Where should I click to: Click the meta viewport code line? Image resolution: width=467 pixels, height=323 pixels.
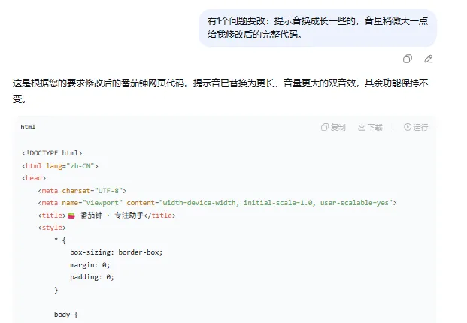(x=217, y=203)
